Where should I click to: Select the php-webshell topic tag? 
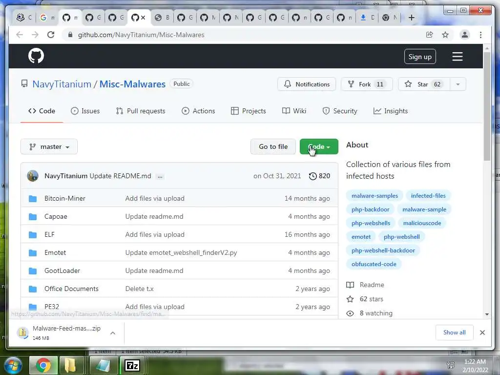click(401, 237)
